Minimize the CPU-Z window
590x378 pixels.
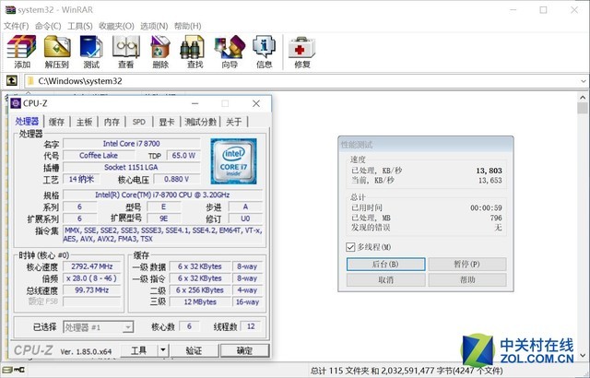click(195, 103)
